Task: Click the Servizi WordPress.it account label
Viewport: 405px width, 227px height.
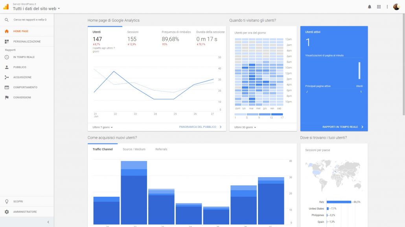Action: (x=24, y=4)
